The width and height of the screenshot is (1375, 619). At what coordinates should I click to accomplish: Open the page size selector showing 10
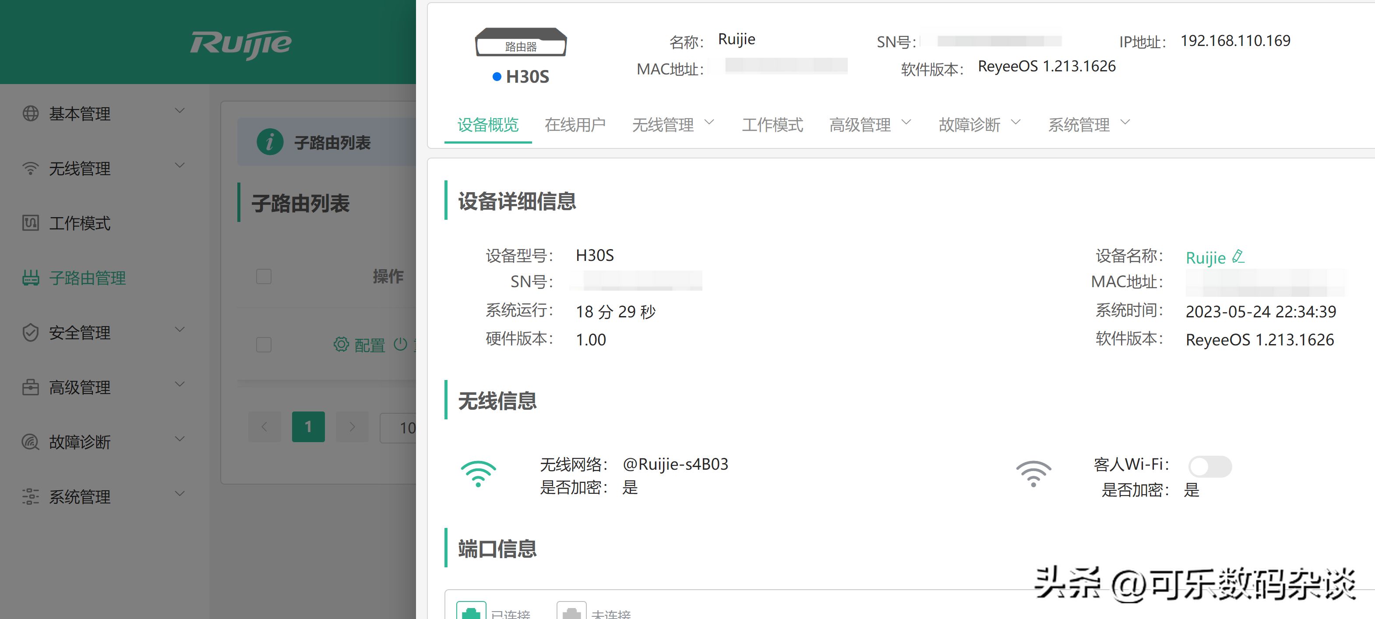[398, 427]
